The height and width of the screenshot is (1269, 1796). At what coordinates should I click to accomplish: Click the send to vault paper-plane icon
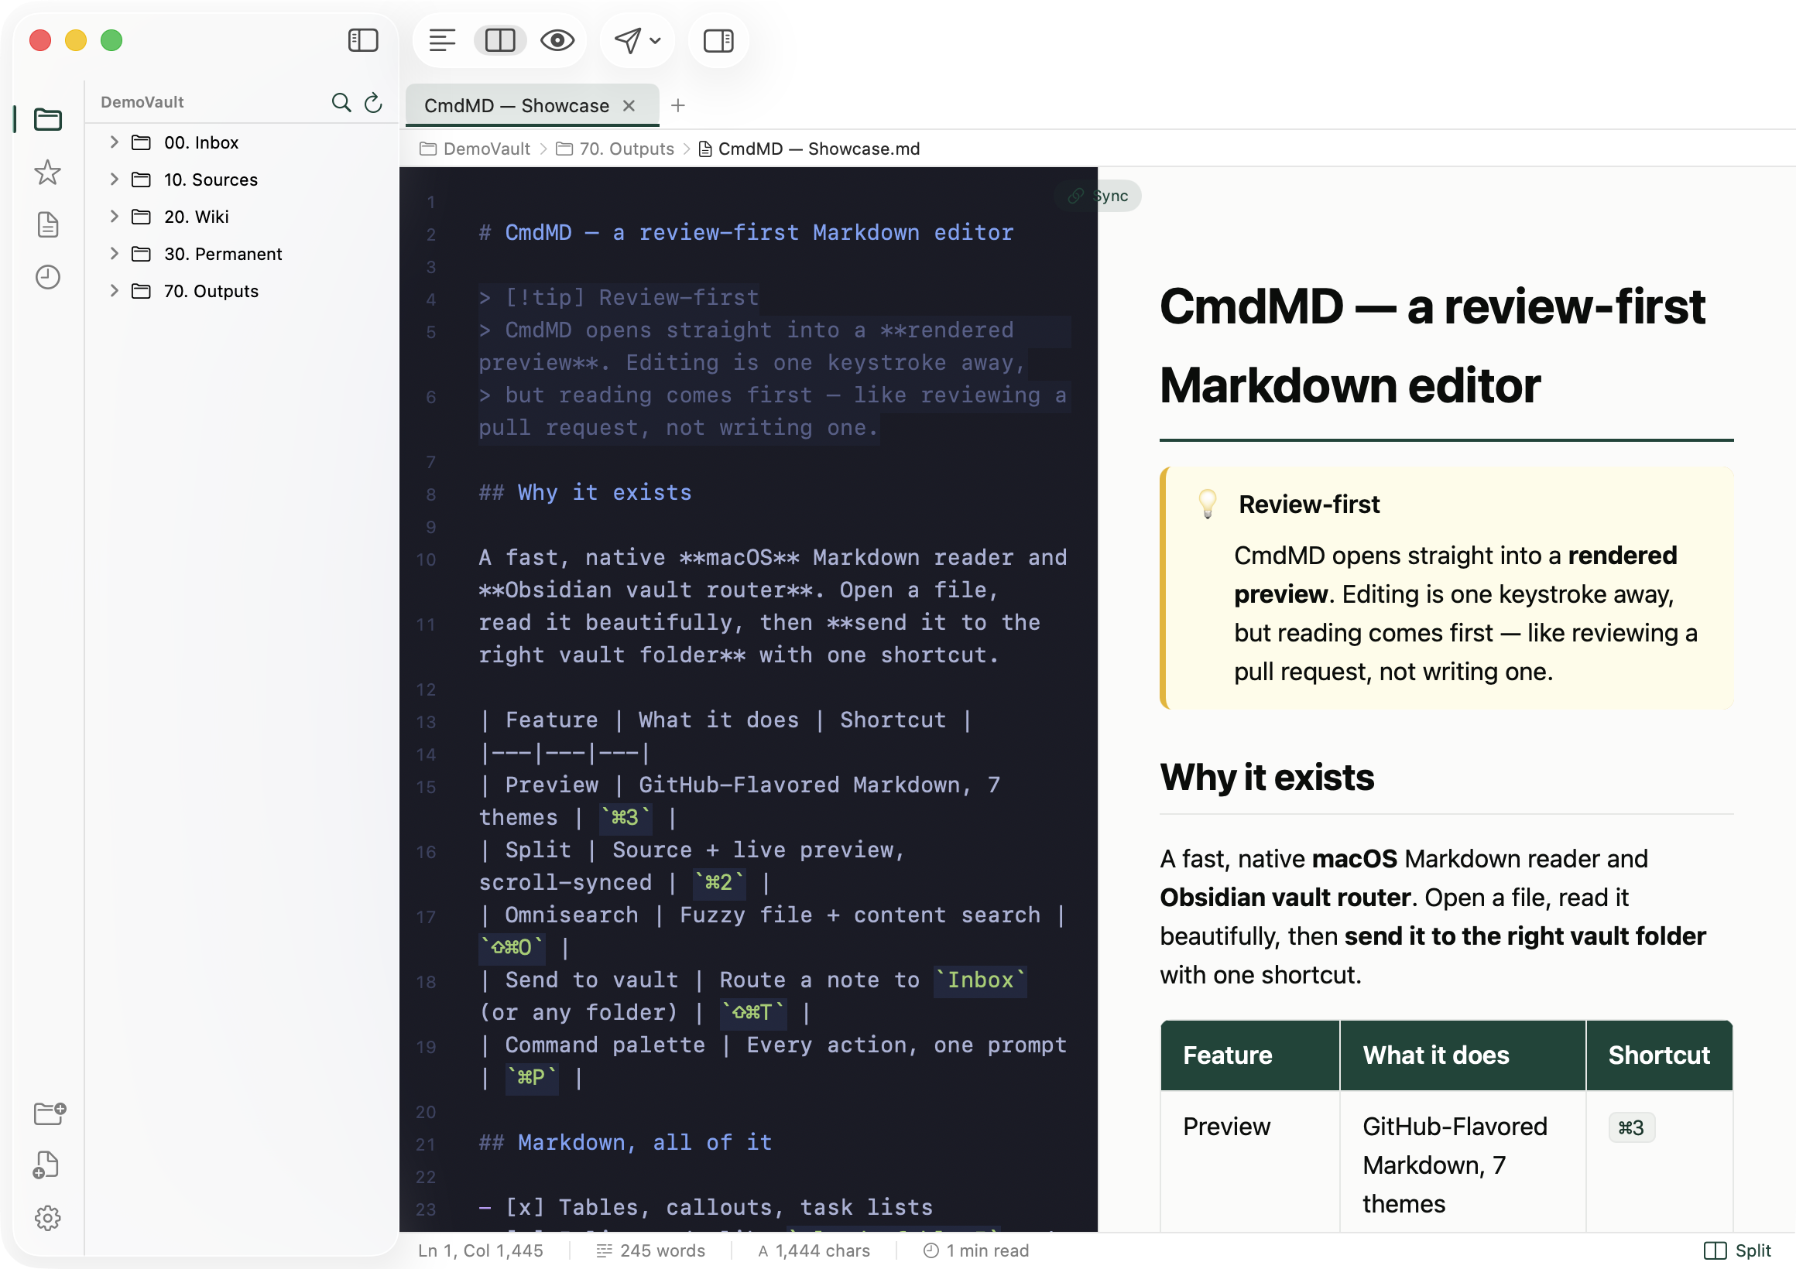(x=628, y=40)
